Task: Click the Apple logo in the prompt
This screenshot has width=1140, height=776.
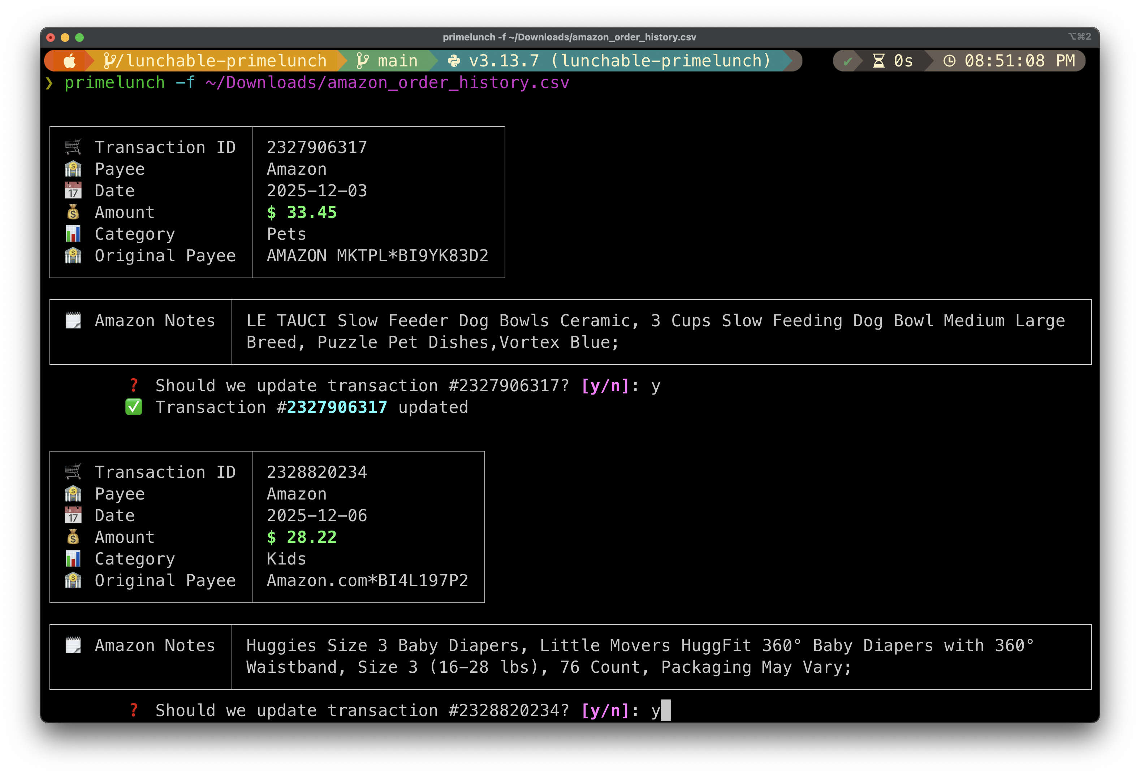Action: pyautogui.click(x=70, y=61)
